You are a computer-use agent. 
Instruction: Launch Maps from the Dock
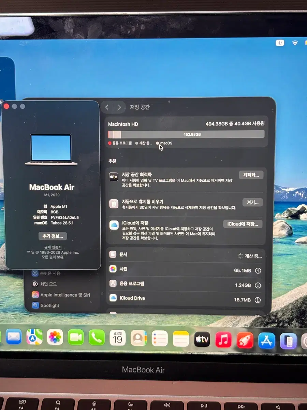[x=34, y=337]
